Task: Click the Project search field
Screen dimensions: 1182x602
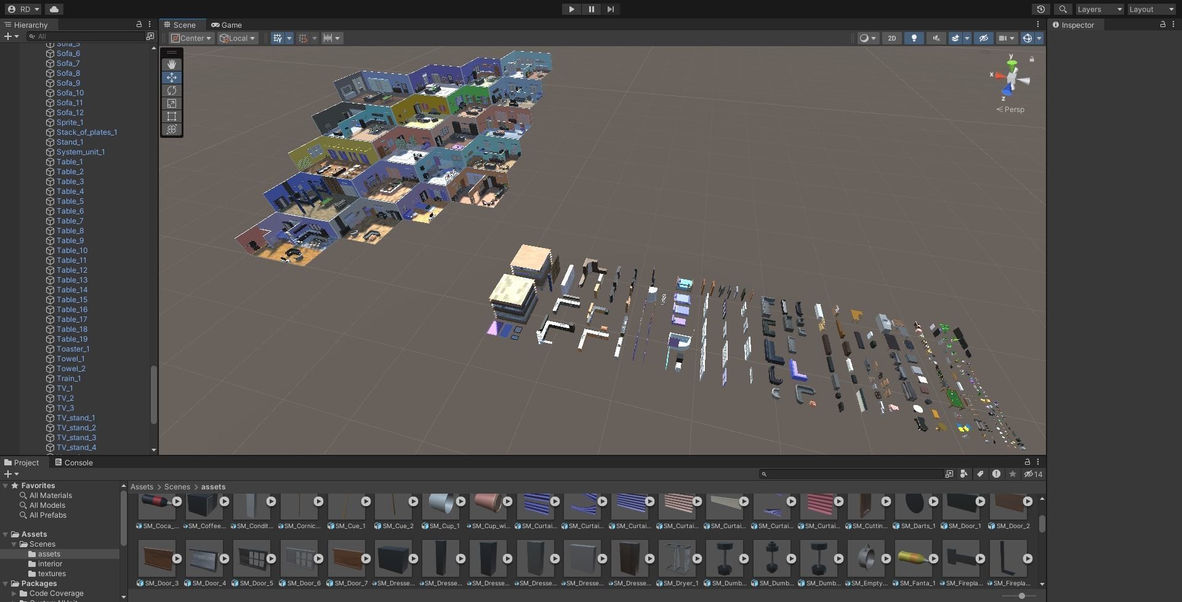Action: tap(851, 474)
